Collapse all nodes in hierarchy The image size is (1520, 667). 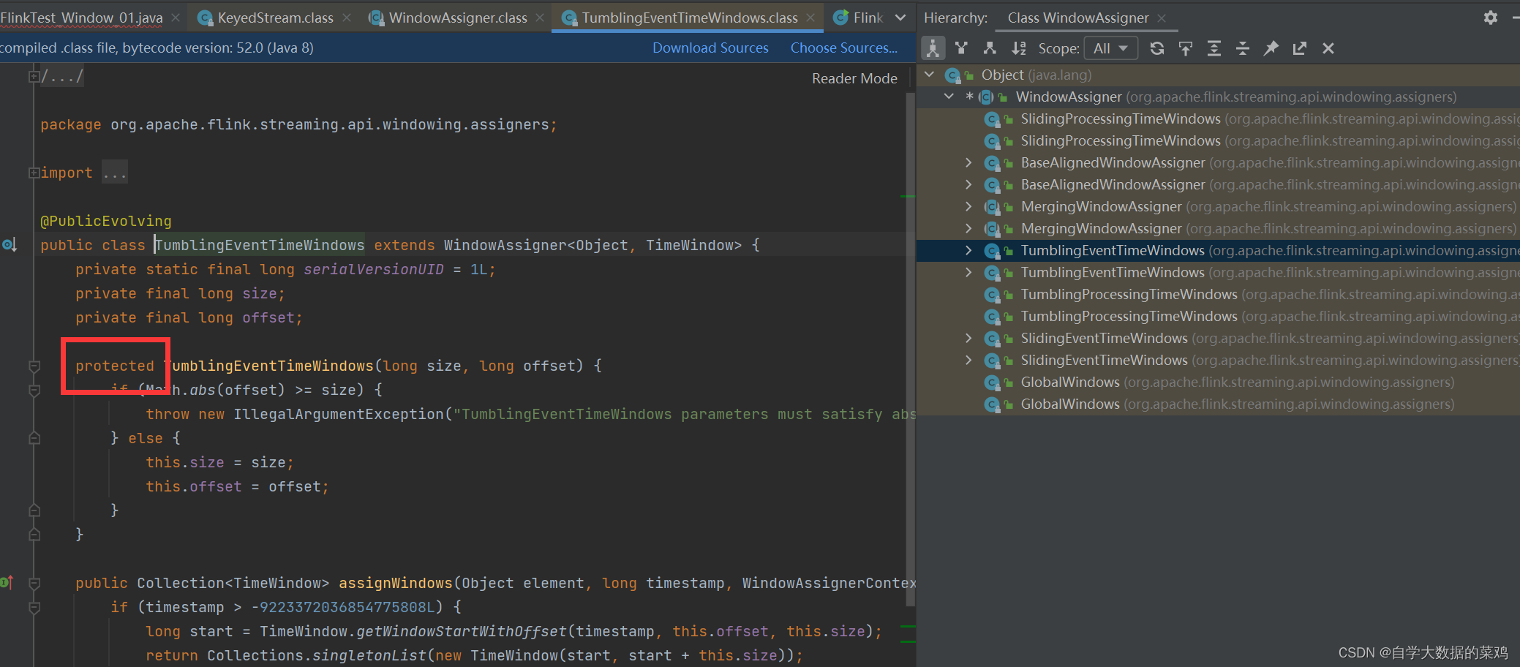(x=1243, y=48)
